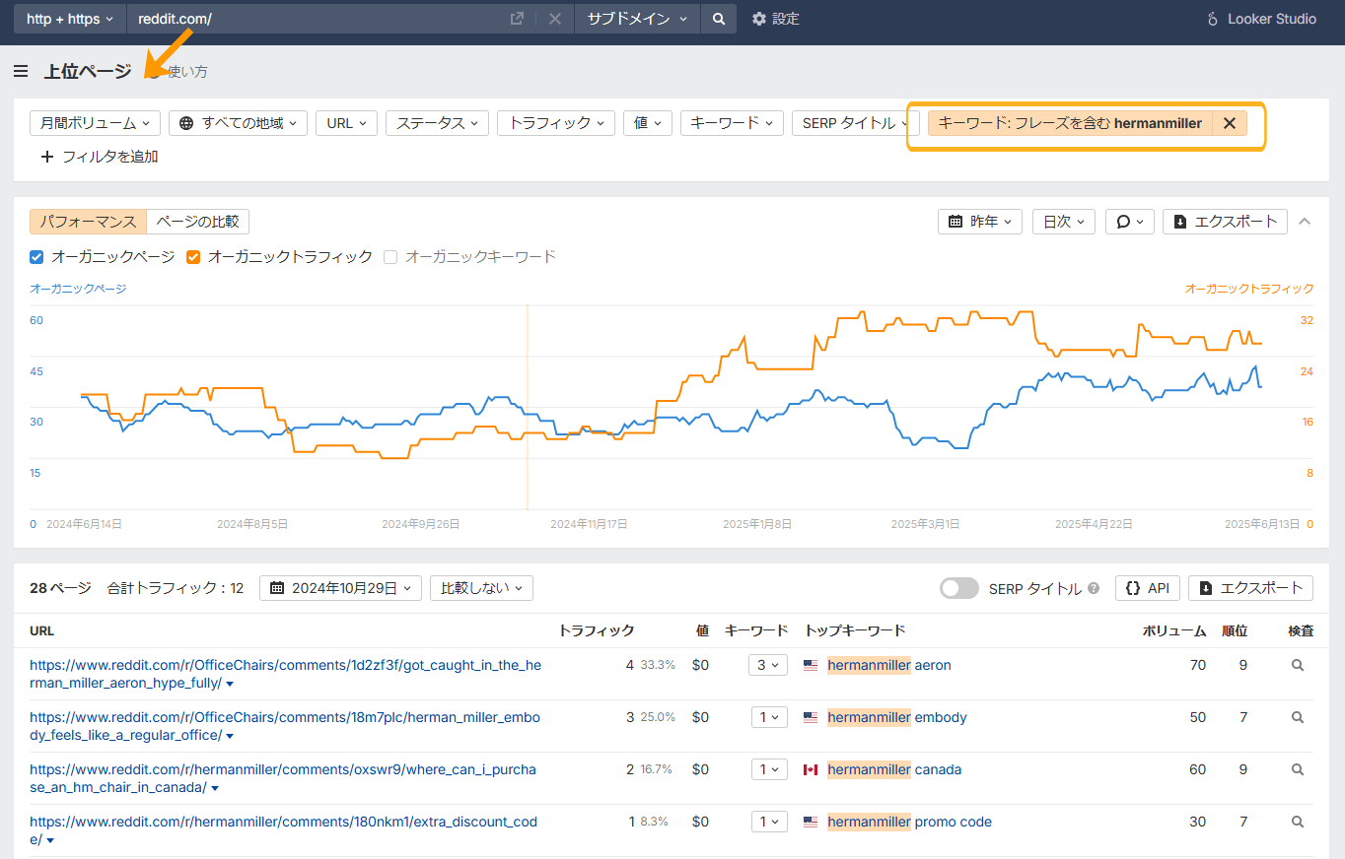Click the search magnifier in the top bar

pos(718,18)
